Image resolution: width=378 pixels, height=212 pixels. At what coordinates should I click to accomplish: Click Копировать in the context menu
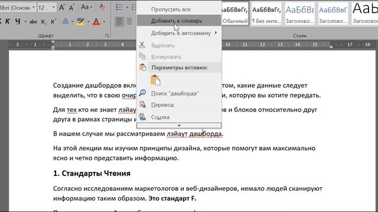coord(179,57)
